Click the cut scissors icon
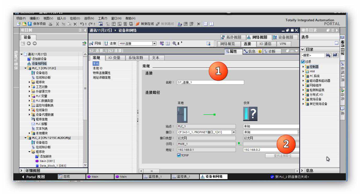Image resolution: width=360 pixels, height=194 pixels. 57,24
